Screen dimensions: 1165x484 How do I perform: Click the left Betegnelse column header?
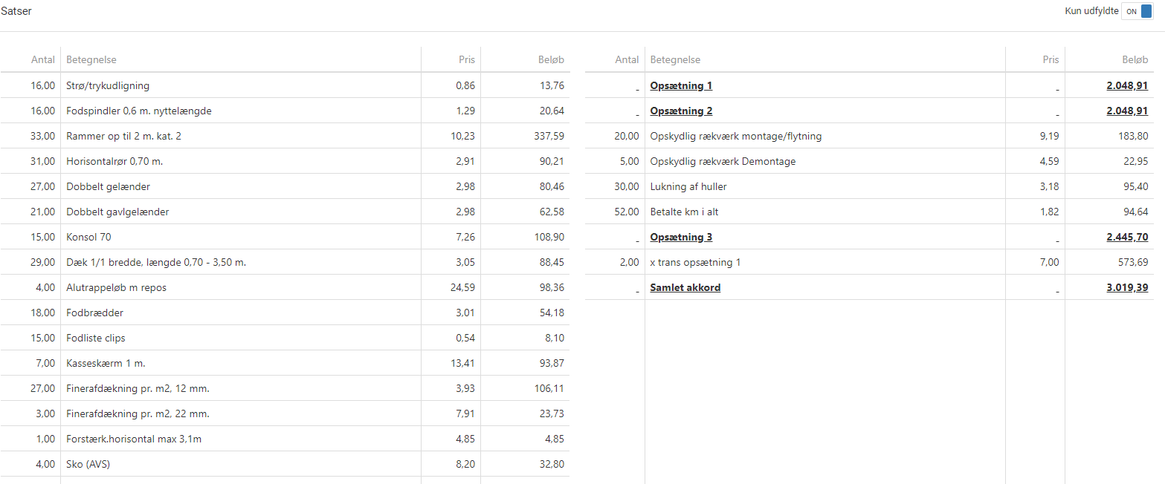[91, 60]
